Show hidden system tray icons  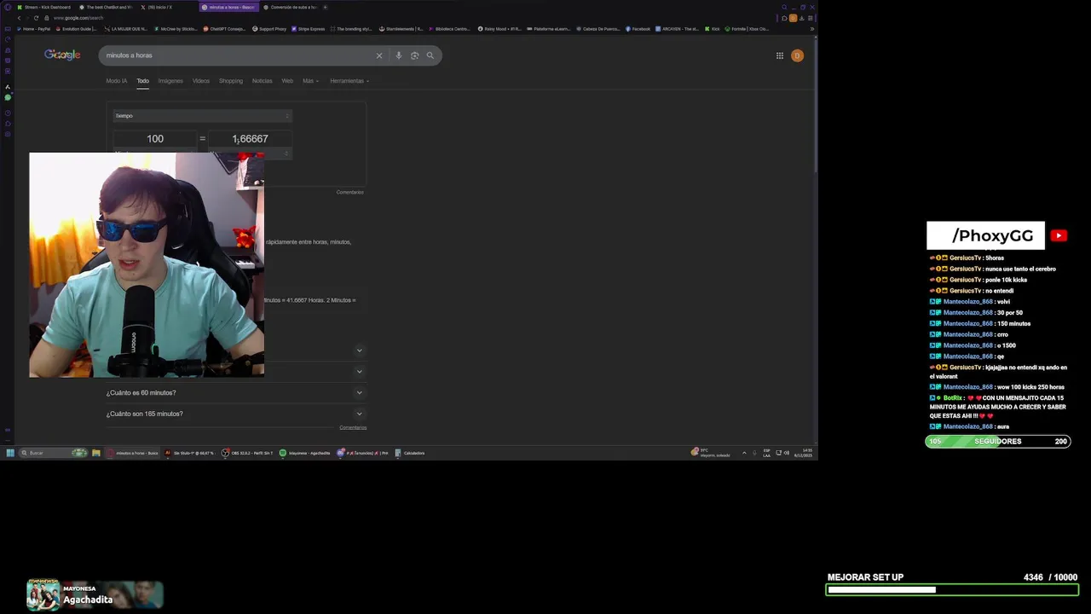[744, 453]
